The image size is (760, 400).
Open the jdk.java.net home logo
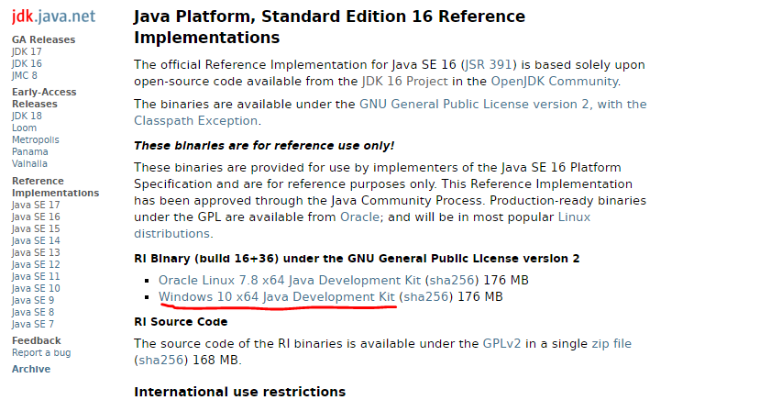coord(53,17)
